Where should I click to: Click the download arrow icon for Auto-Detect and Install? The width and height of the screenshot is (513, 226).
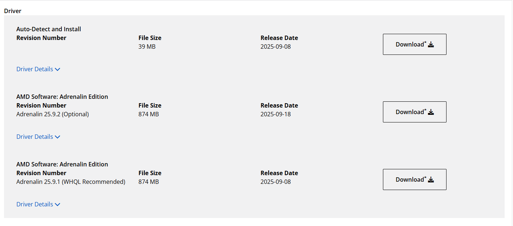tap(431, 44)
